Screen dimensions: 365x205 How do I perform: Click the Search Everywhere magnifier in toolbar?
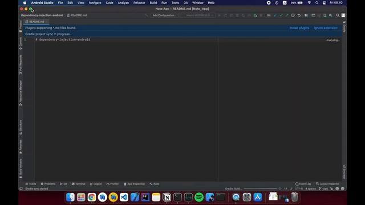click(x=338, y=15)
